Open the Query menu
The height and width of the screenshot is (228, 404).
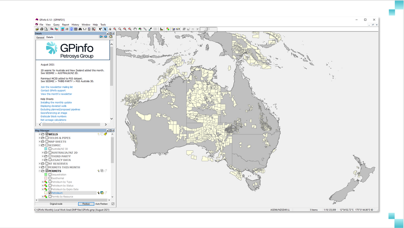(56, 25)
